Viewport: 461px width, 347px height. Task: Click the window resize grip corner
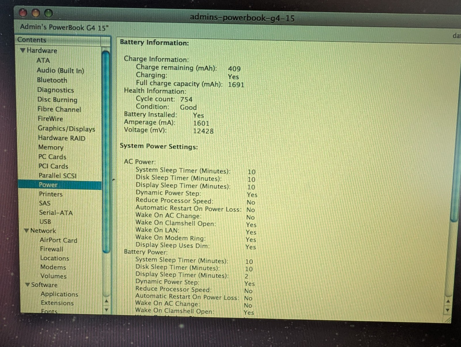(448, 319)
